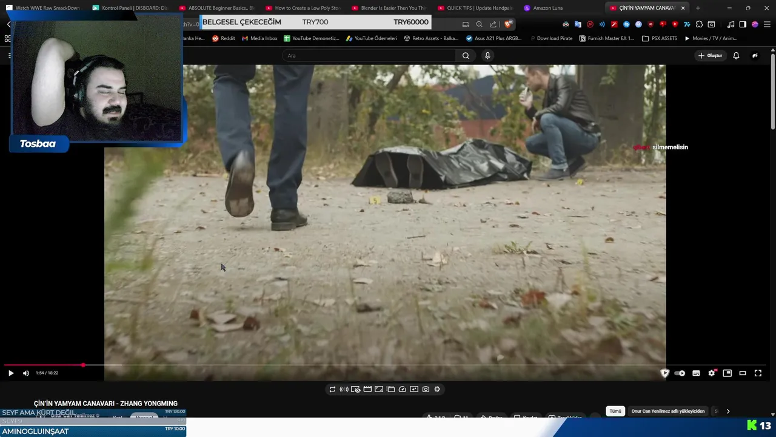
Task: Click the page scrollbar
Action: [x=773, y=91]
